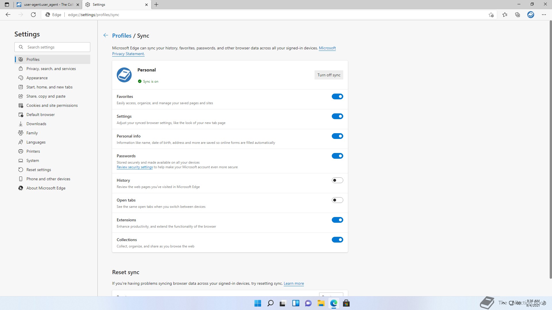Open Widgets from taskbar
Image resolution: width=552 pixels, height=310 pixels.
296,303
